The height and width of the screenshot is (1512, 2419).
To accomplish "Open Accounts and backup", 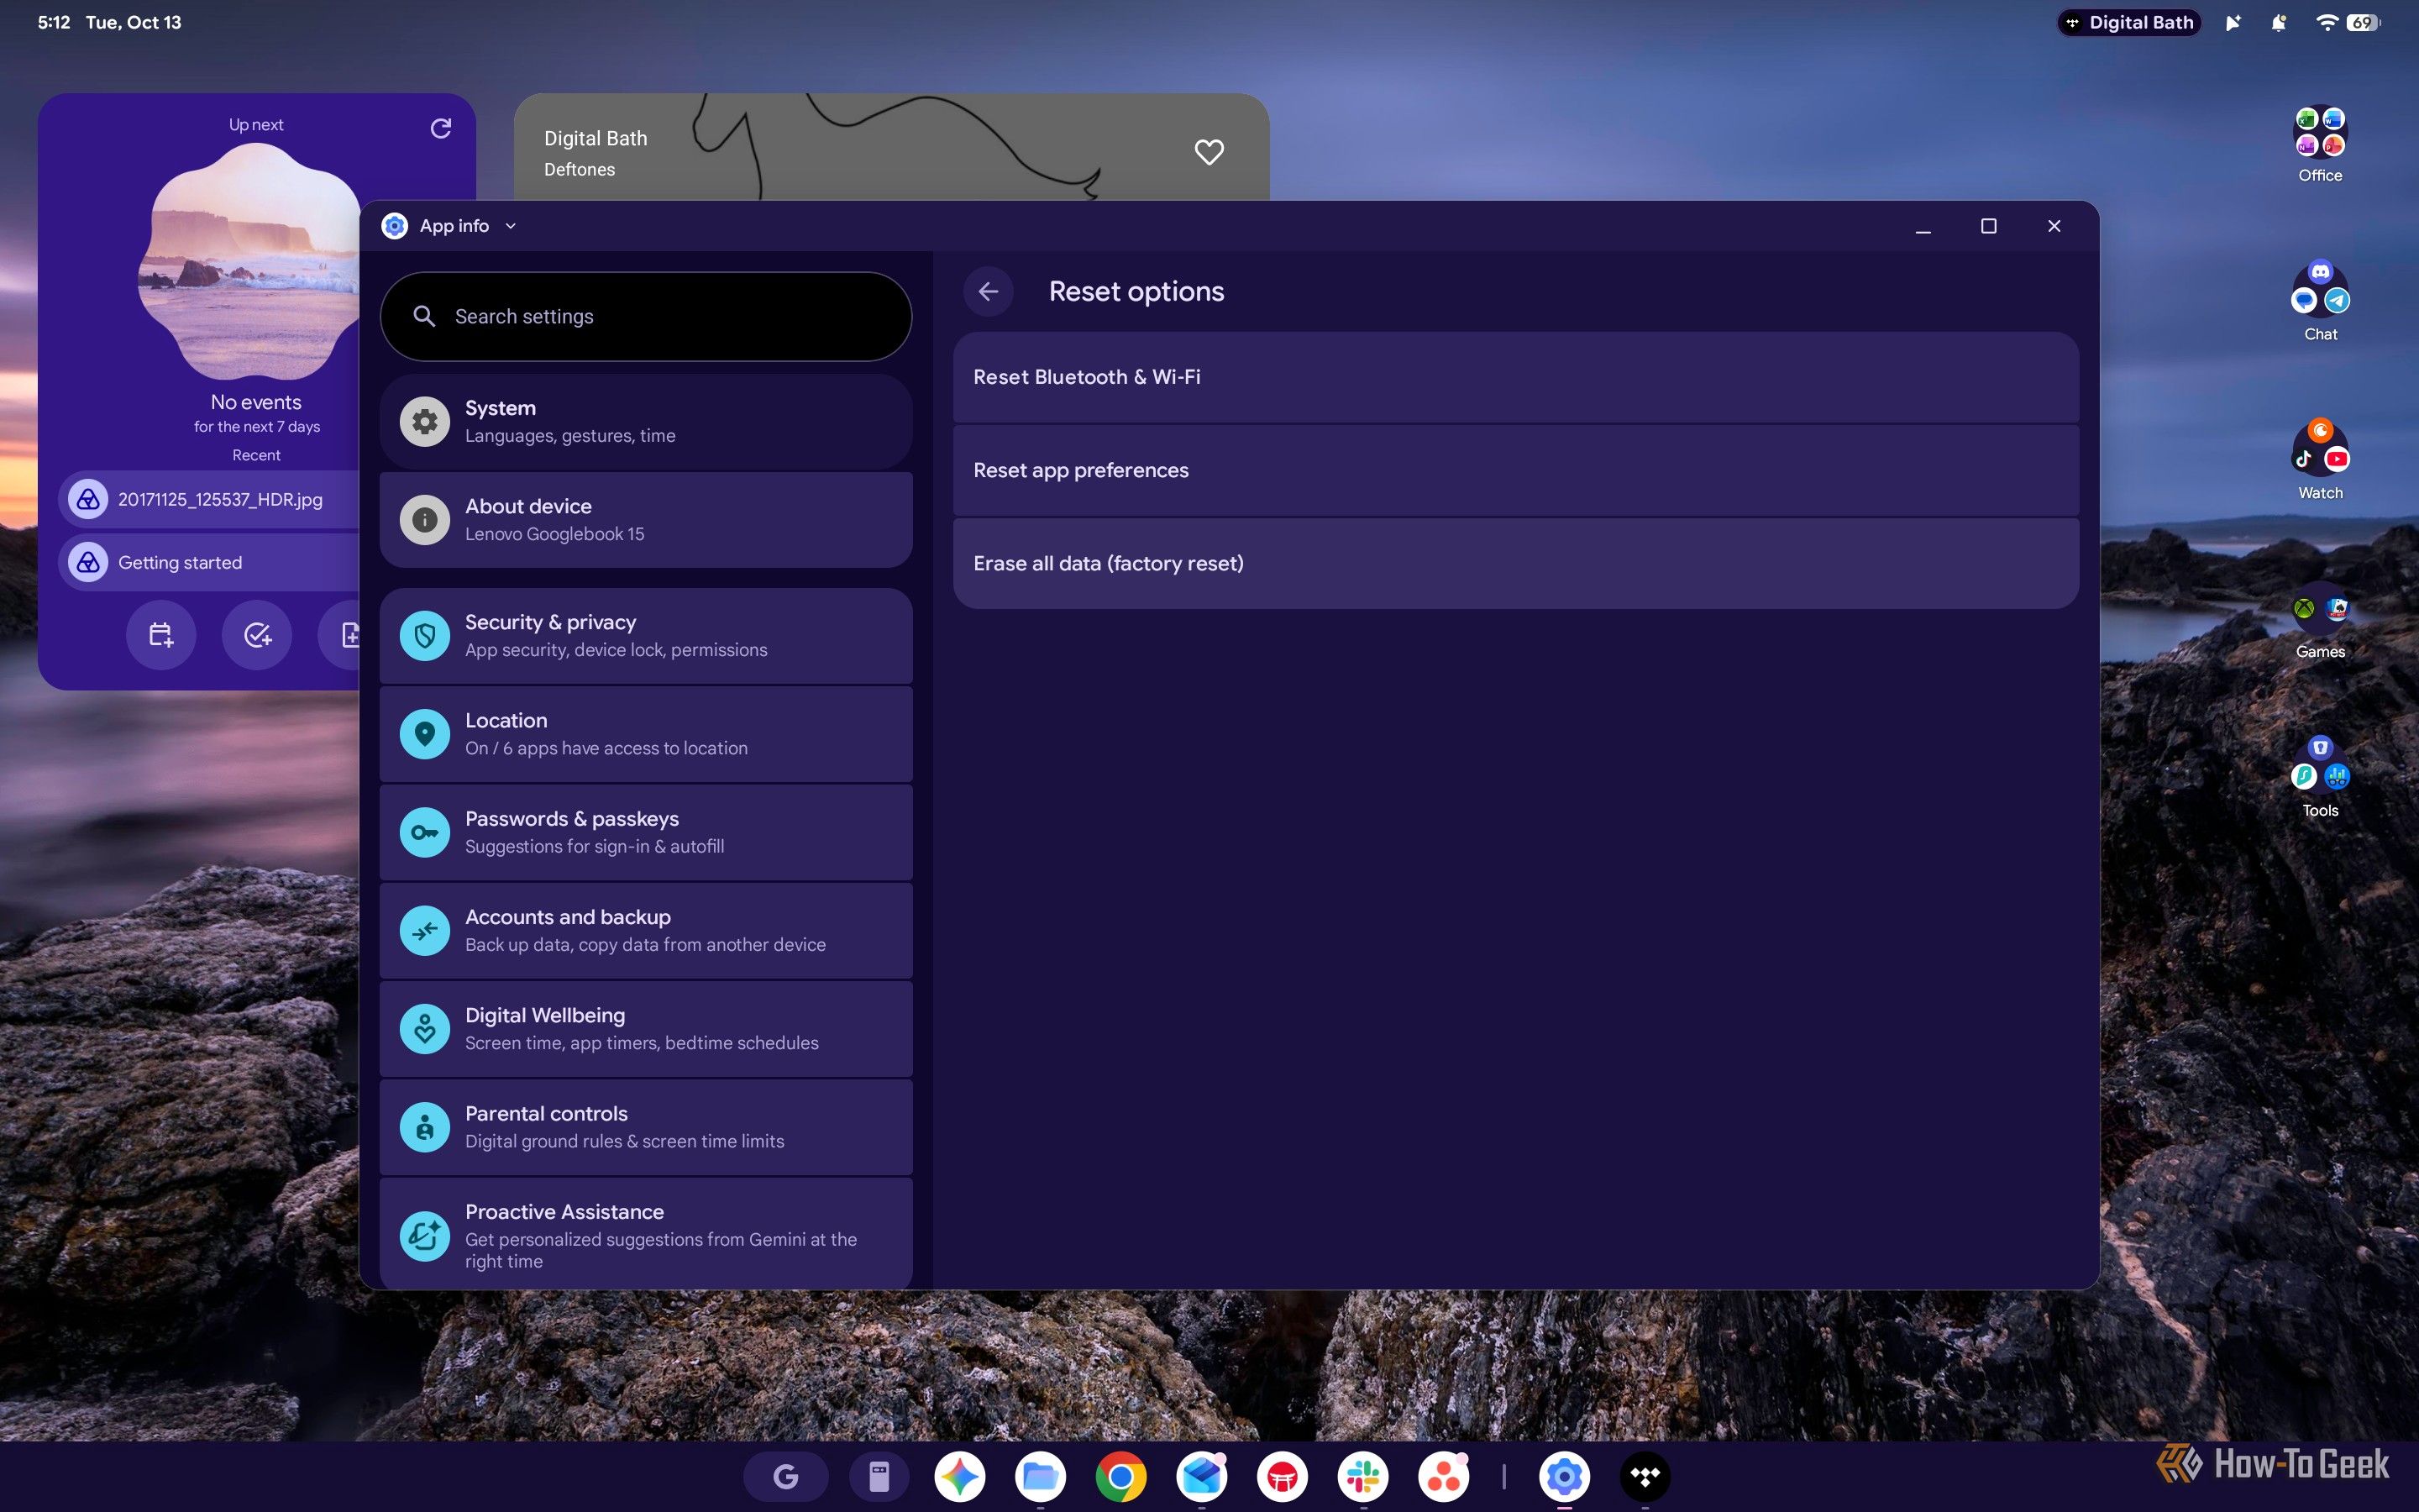I will [x=646, y=930].
